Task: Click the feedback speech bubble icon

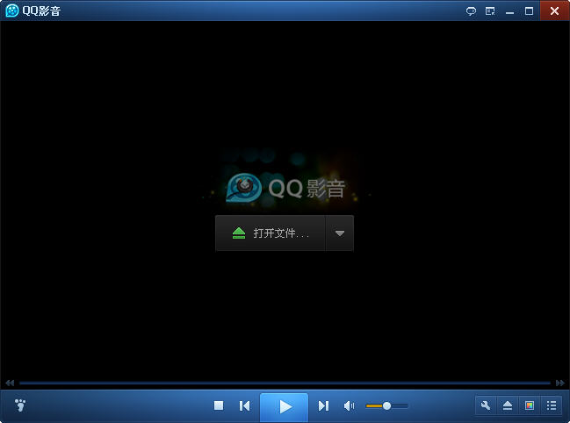Action: (471, 11)
